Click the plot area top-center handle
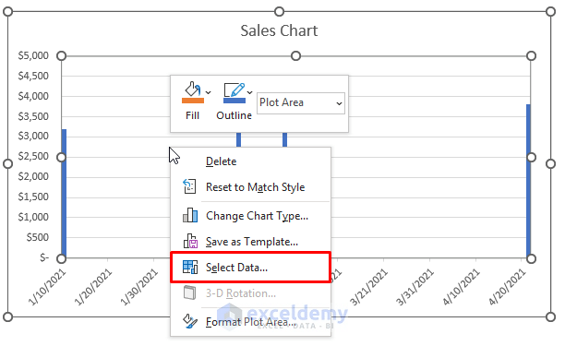The width and height of the screenshot is (565, 346). pos(295,55)
